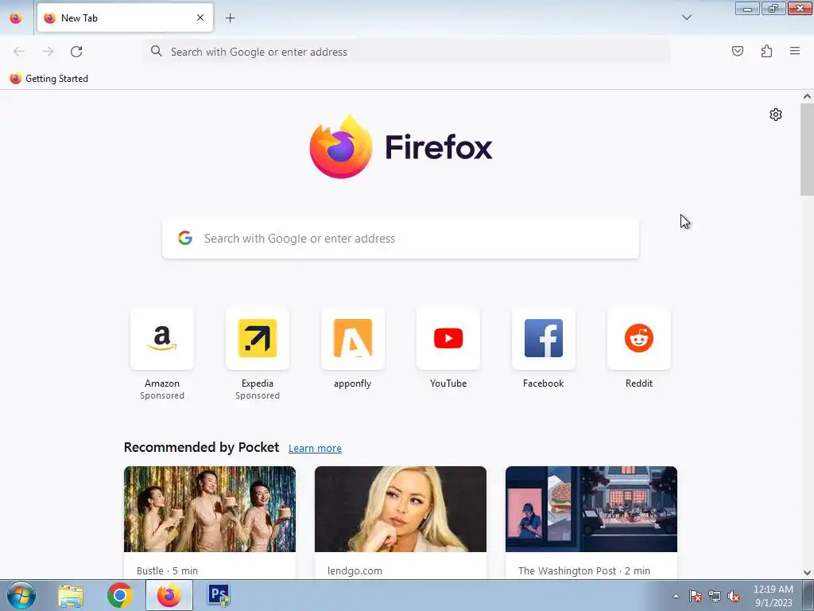Click the Bustle · 5 min label
The width and height of the screenshot is (814, 611).
167,570
